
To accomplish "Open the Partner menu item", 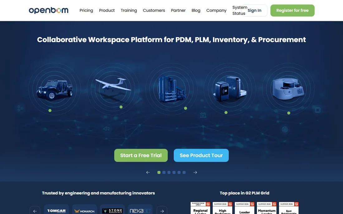I will (178, 11).
